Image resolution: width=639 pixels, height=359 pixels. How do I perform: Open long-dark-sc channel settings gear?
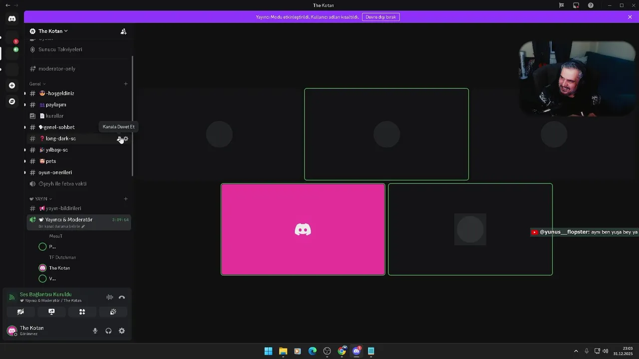coord(126,139)
